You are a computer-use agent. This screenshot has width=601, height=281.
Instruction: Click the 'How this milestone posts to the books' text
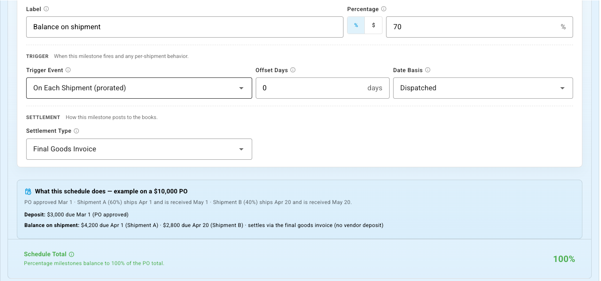pyautogui.click(x=112, y=118)
